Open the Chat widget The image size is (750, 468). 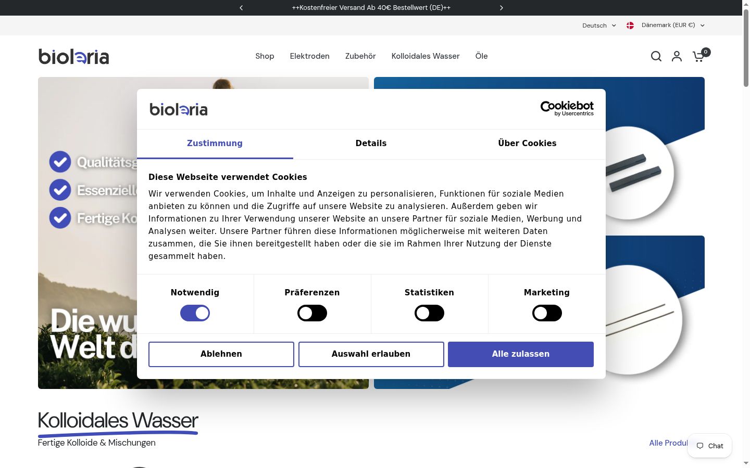(709, 446)
